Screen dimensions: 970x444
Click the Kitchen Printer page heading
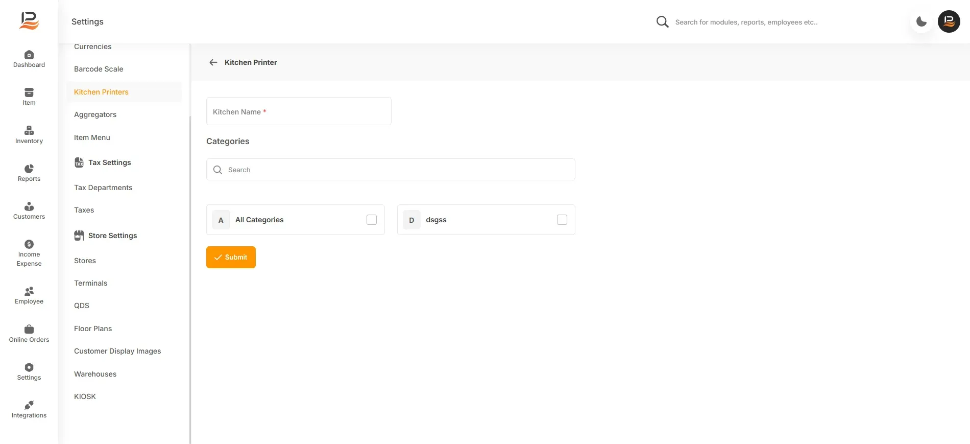point(251,62)
